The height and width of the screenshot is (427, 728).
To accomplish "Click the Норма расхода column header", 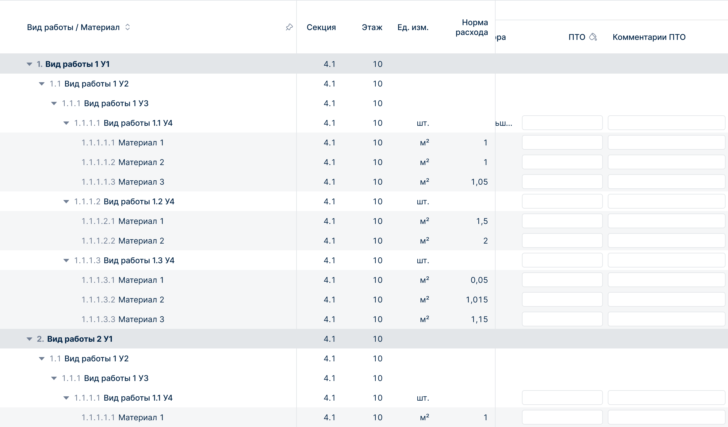I will click(x=471, y=27).
